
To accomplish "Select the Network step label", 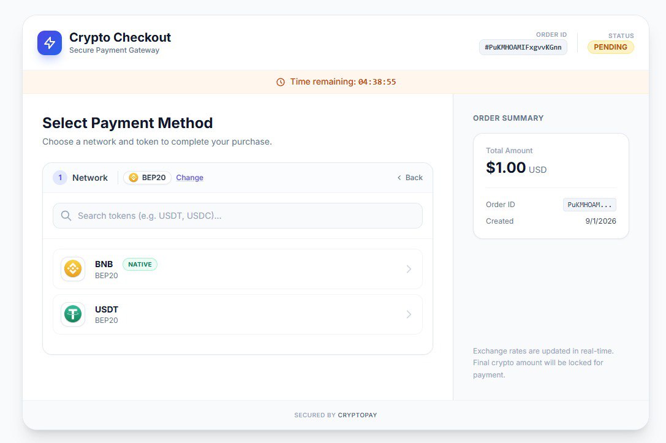I will coord(90,178).
